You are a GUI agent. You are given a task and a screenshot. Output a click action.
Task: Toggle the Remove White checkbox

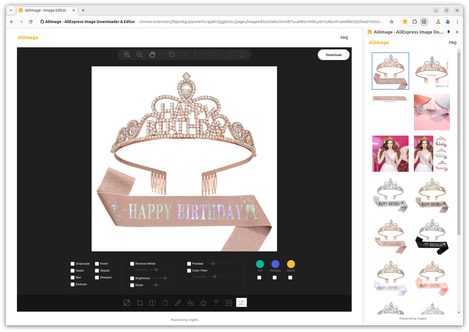pyautogui.click(x=132, y=264)
